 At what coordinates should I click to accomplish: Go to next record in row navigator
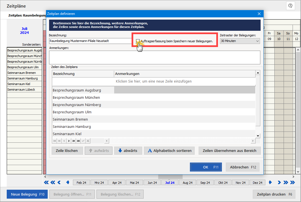[x=69, y=141]
